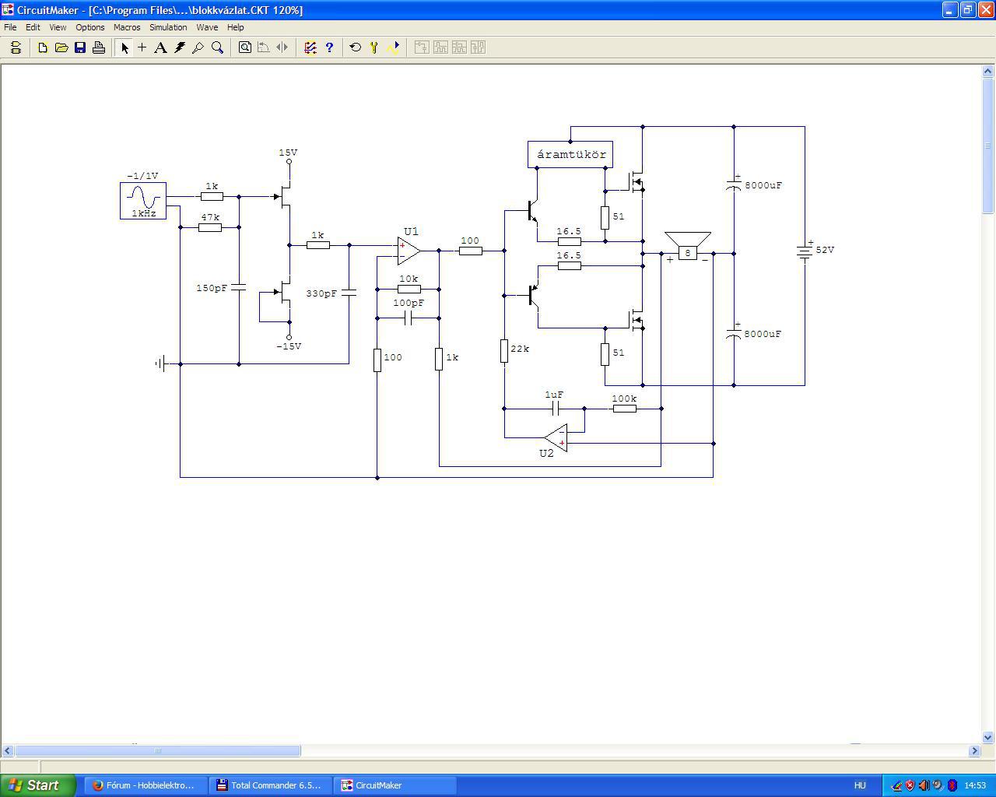This screenshot has width=996, height=797.
Task: Open a file with the folder icon
Action: pyautogui.click(x=61, y=47)
